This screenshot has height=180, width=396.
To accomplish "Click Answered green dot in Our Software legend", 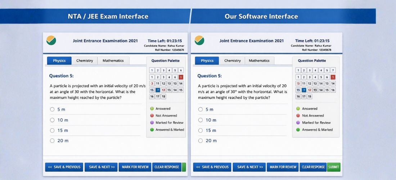I will [298, 109].
